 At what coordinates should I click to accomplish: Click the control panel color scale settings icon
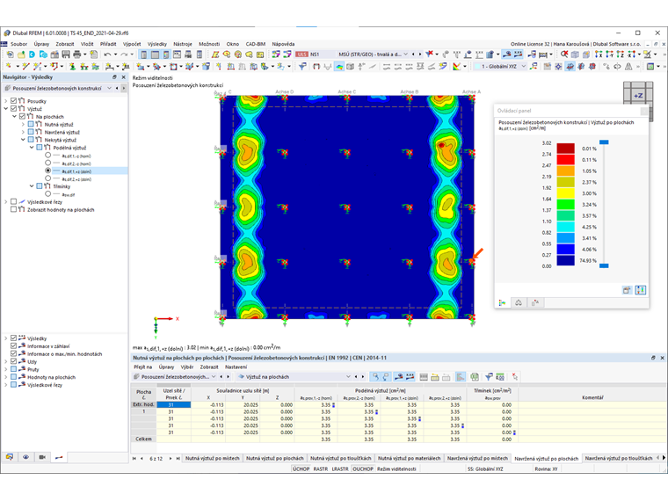point(640,290)
